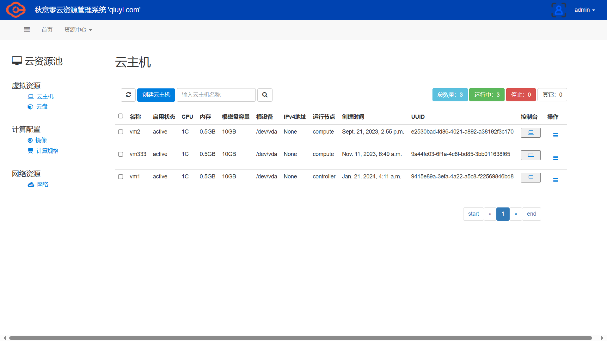Viewport: 607px width, 341px height.
Task: Enable the select-all checkbox in header
Action: click(120, 116)
